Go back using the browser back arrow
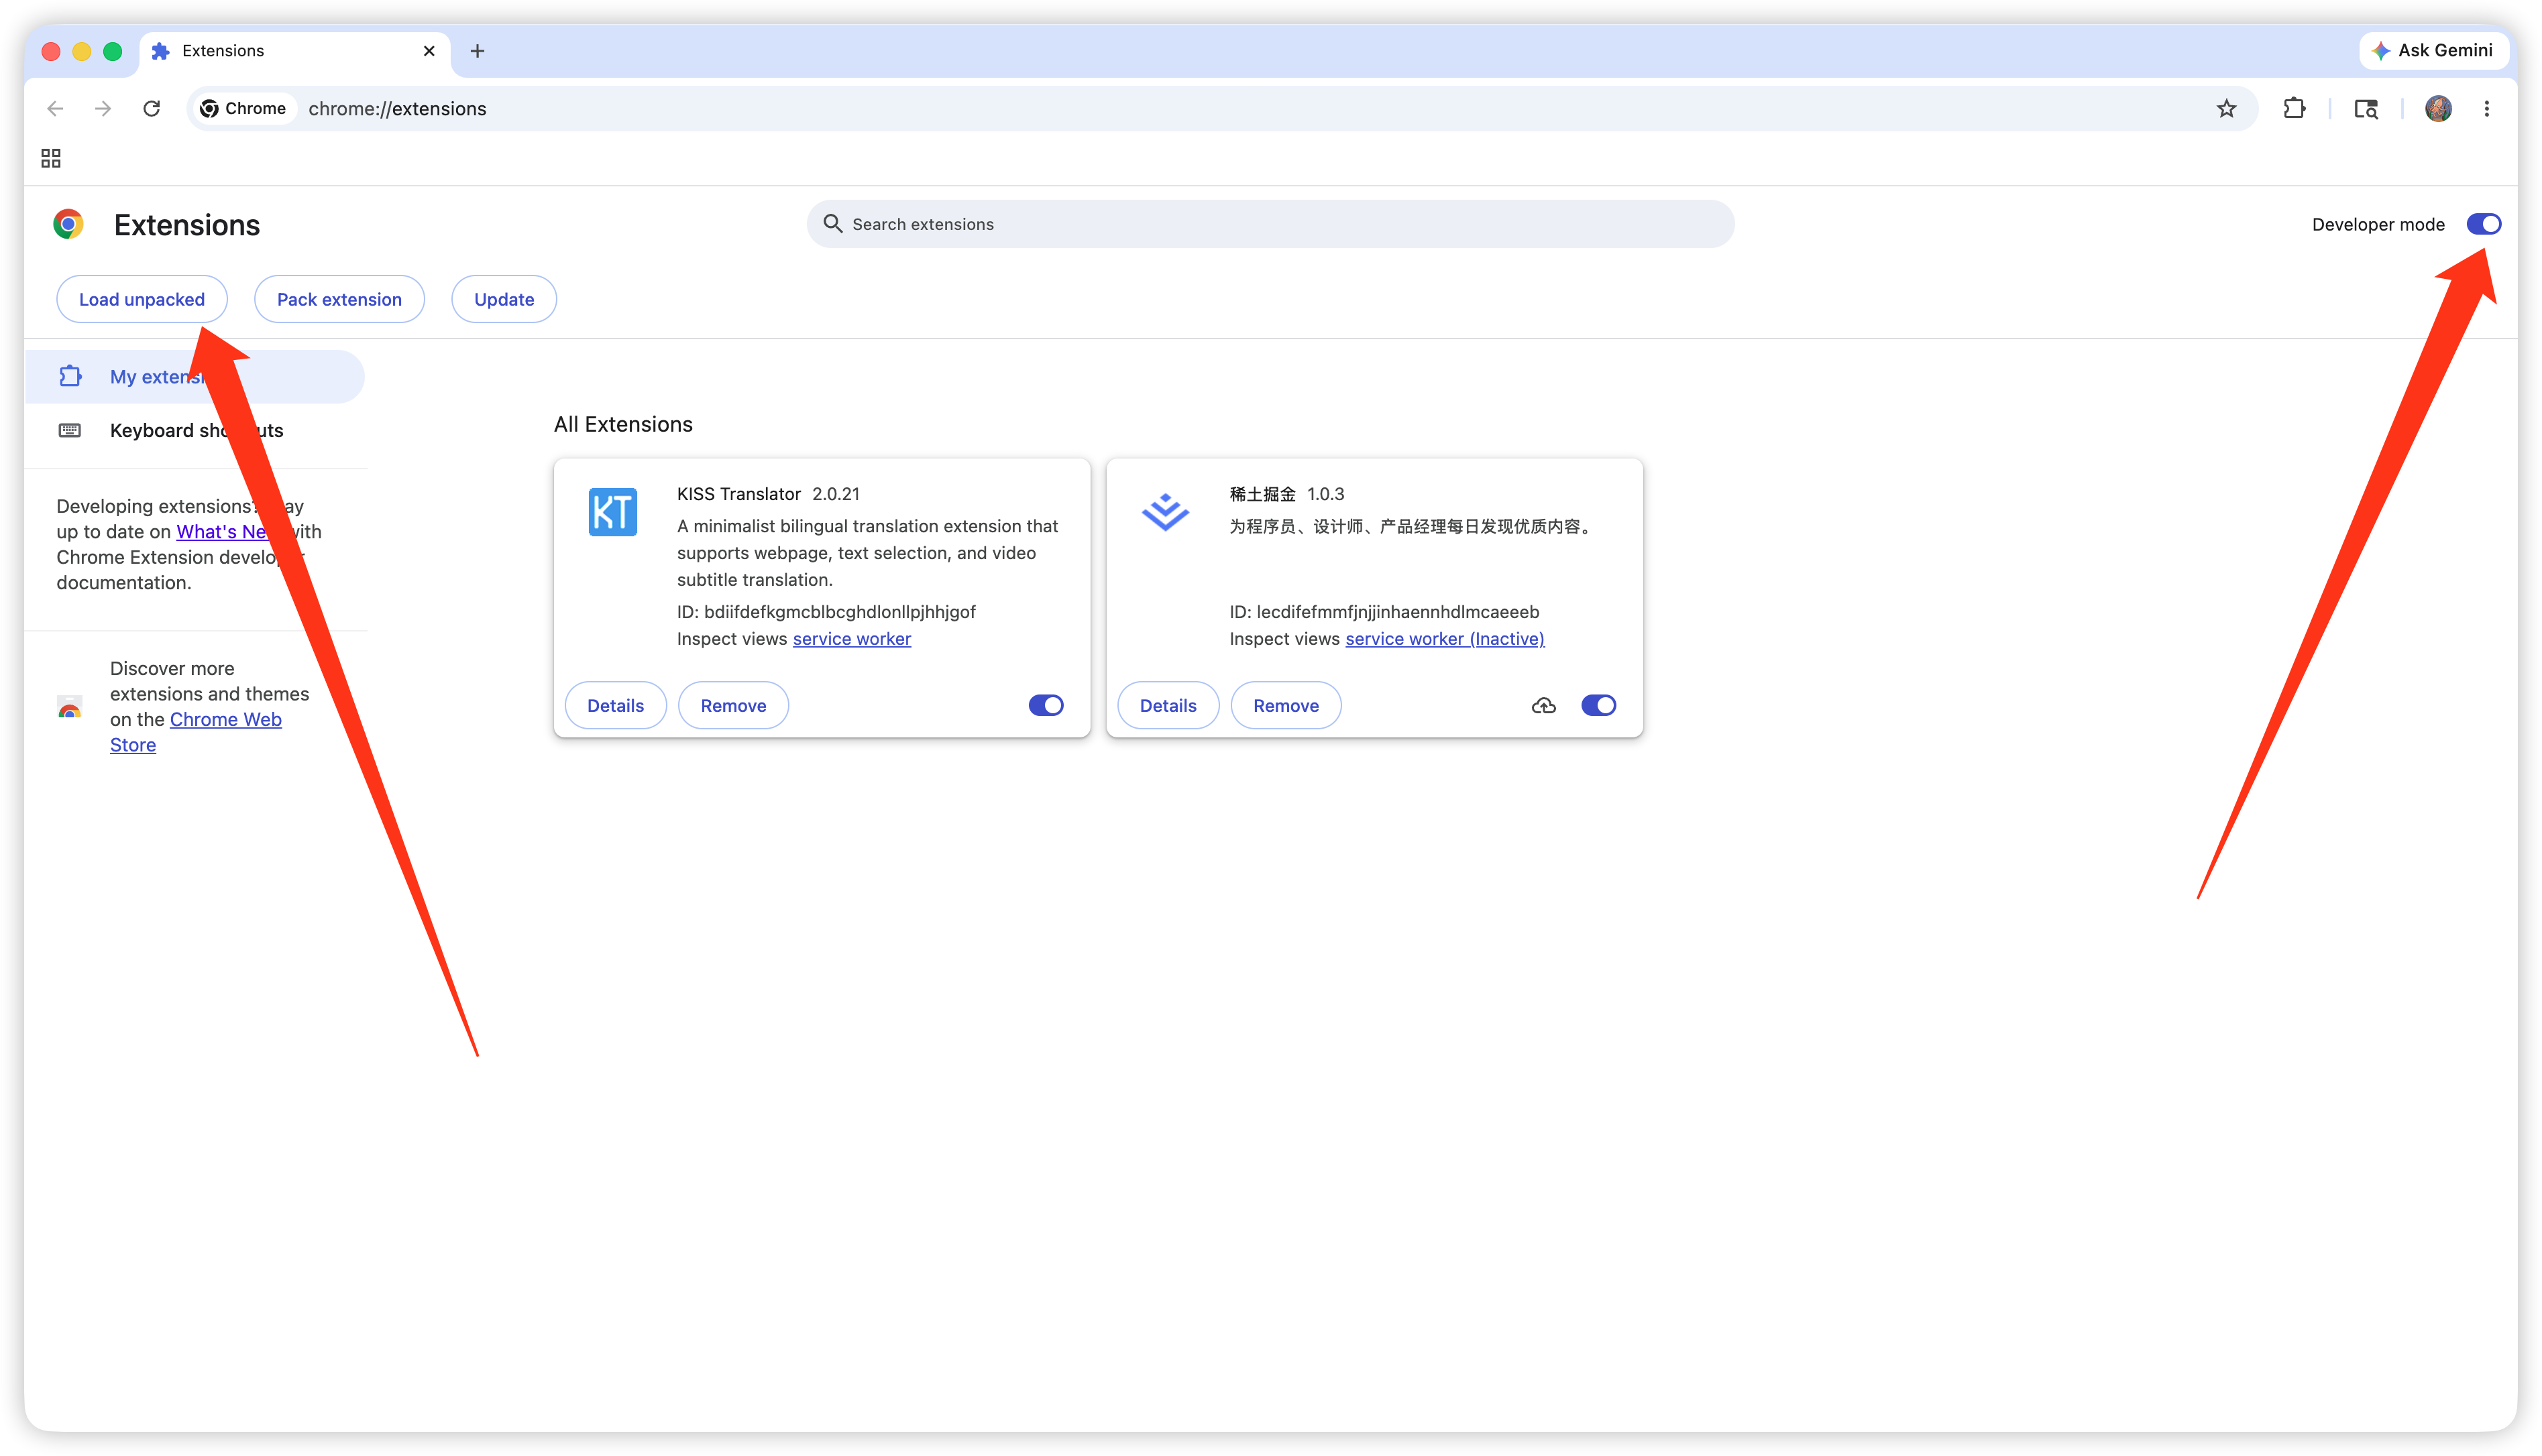 click(x=55, y=108)
